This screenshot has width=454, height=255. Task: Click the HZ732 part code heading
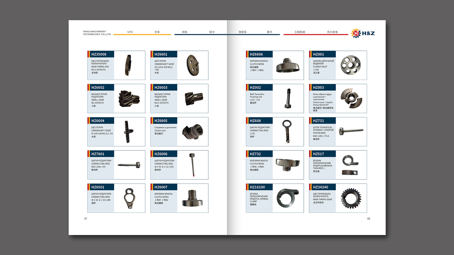[255, 154]
